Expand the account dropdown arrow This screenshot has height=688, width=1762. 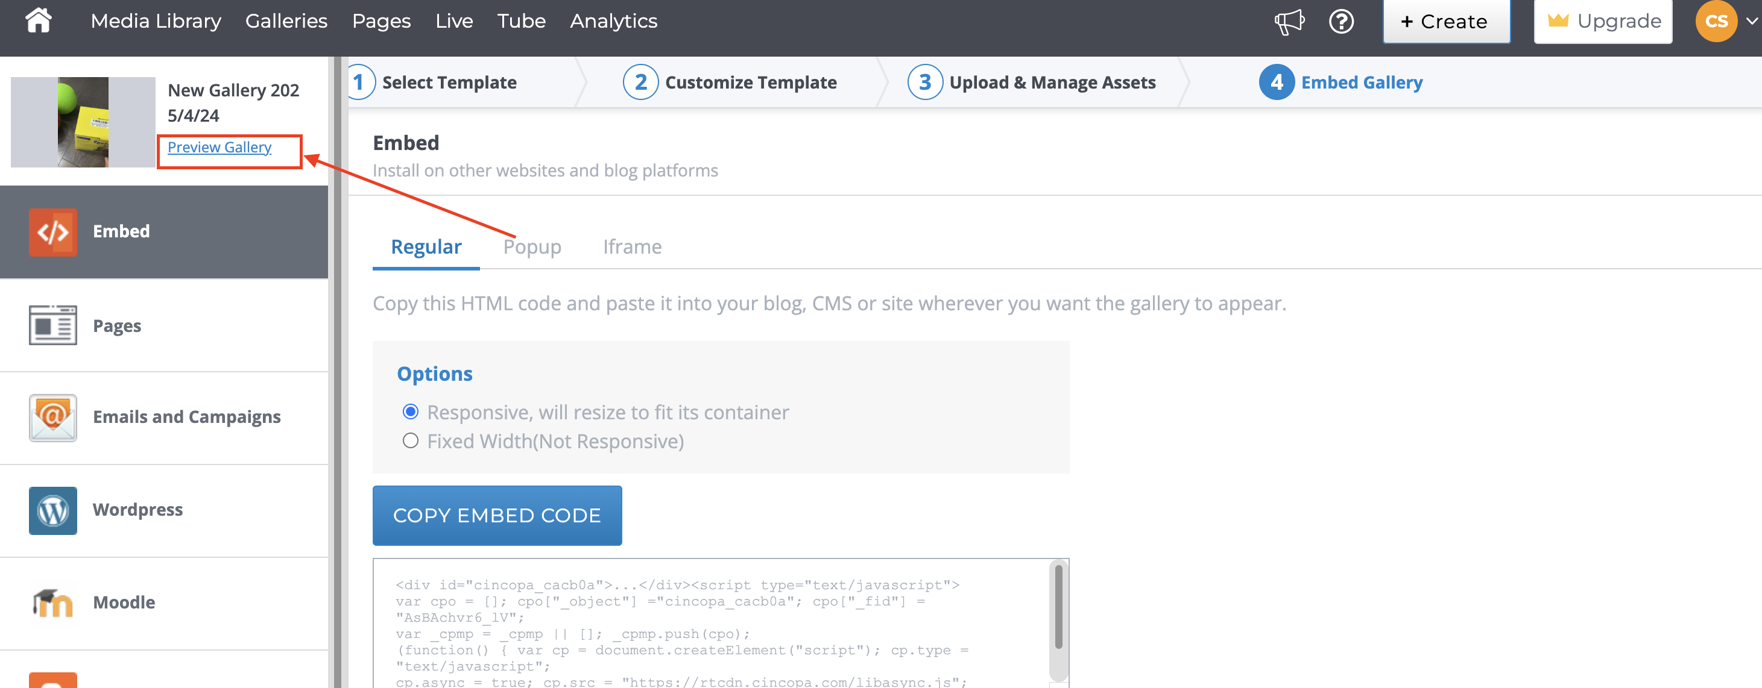(1752, 21)
